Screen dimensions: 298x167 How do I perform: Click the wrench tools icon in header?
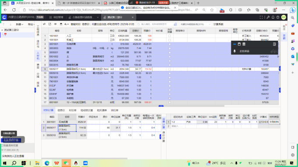pyautogui.click(x=268, y=17)
